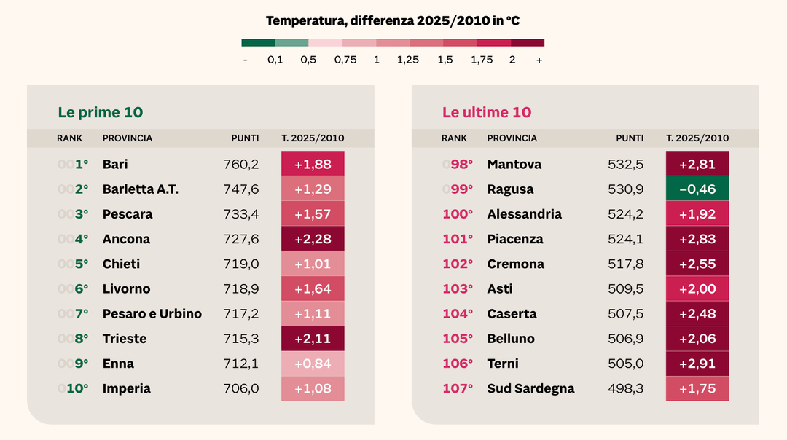This screenshot has height=440, width=787.
Task: Click the 107° rank number
Action: pos(458,388)
